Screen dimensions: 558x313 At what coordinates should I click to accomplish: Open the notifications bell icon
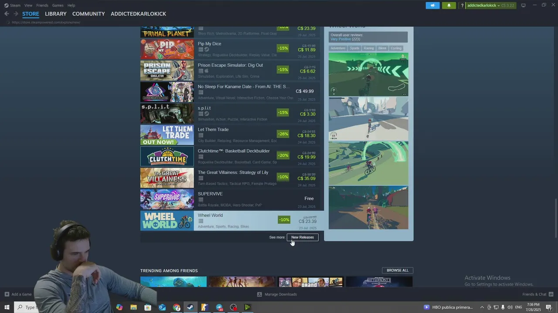449,5
